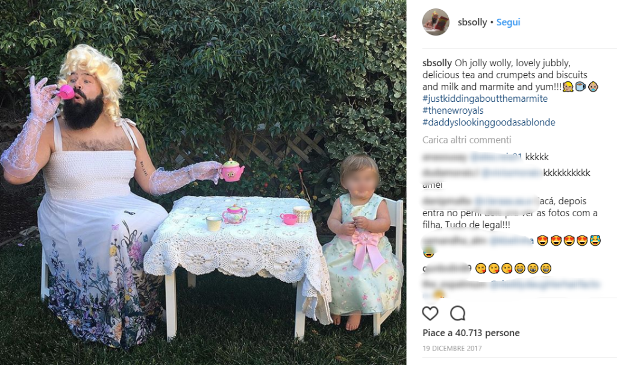617x365 pixels.
Task: Click the Portuguese comment mentioning fotos com a filha
Action: point(510,213)
